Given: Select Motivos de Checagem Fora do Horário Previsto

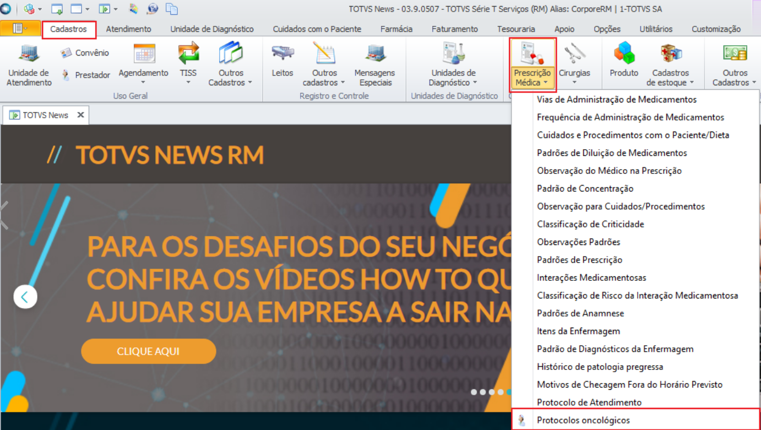Looking at the screenshot, I should (636, 384).
